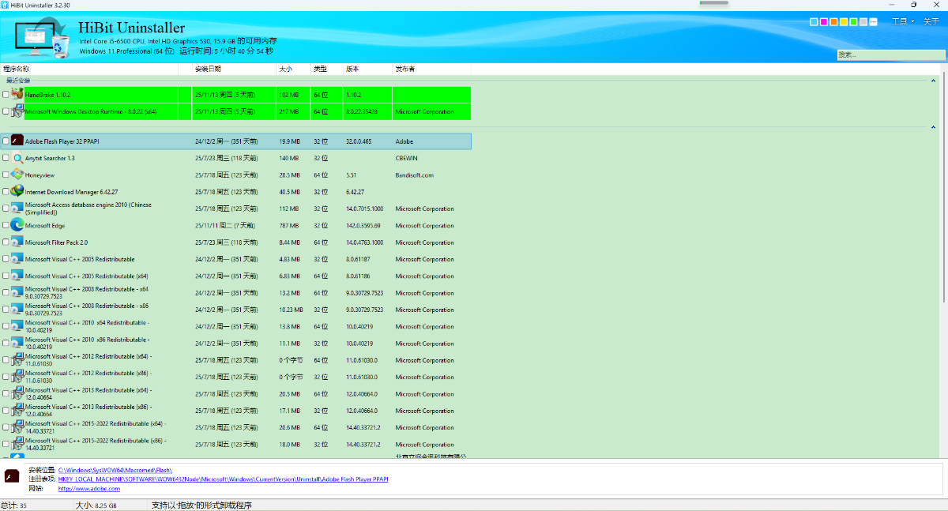Image resolution: width=948 pixels, height=511 pixels.
Task: Select the Anytxt Searcher magnifier icon
Action: (x=17, y=158)
